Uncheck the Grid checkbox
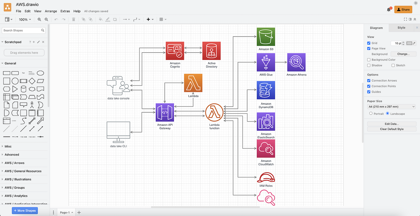420x216 pixels. click(x=369, y=43)
